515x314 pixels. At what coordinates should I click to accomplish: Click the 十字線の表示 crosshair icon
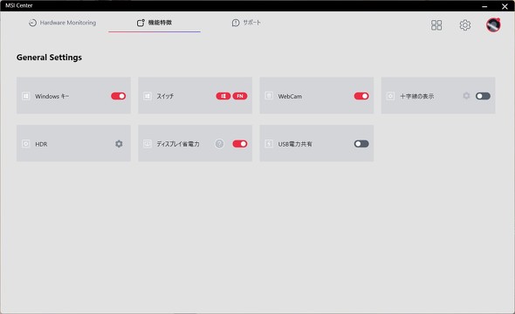click(x=390, y=96)
